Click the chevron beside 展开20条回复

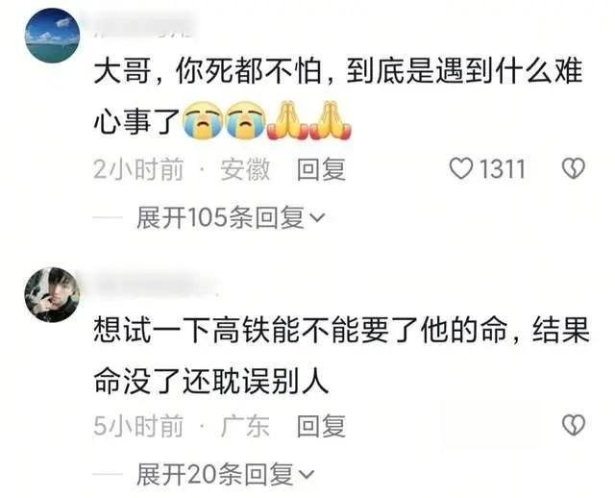click(307, 475)
